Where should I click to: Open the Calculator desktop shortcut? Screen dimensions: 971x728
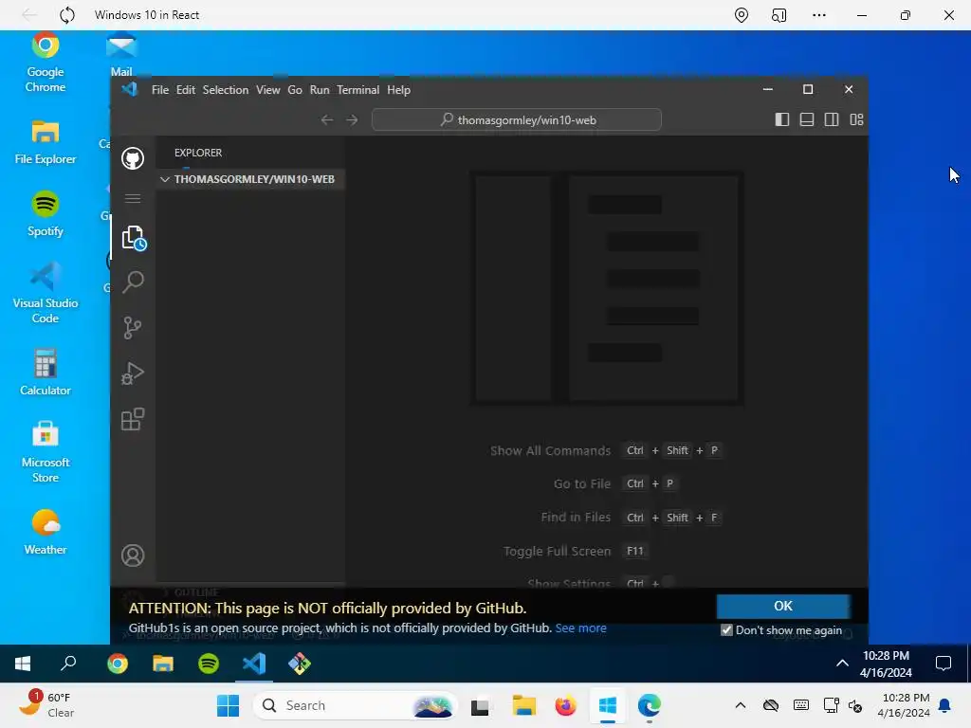[46, 372]
